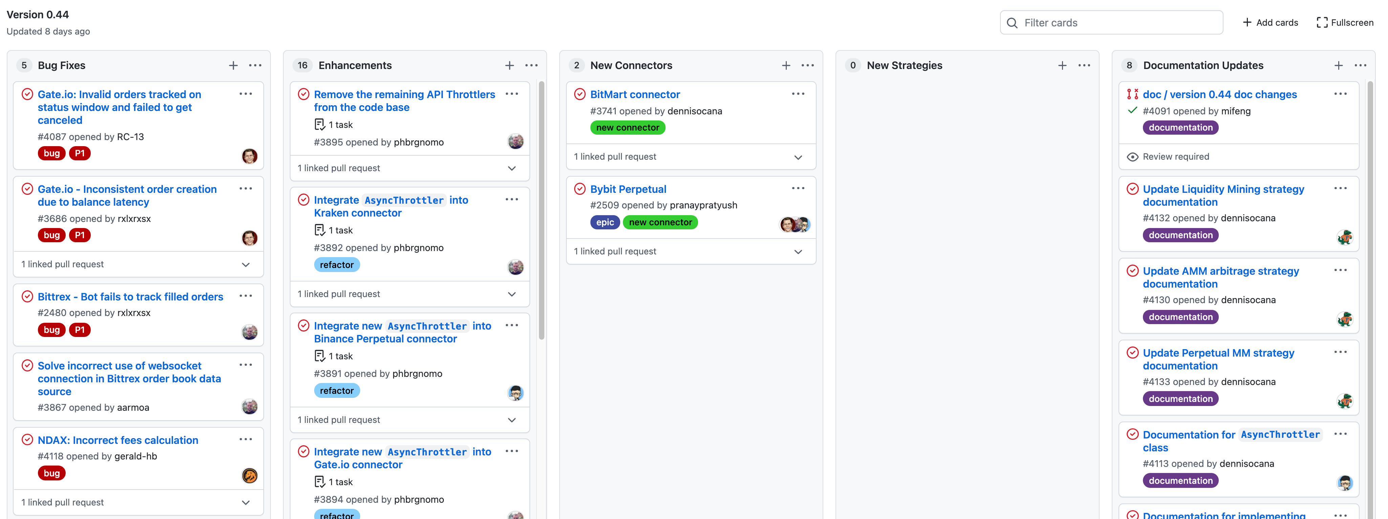Open Bybit Perpetual issue link
This screenshot has height=519, width=1388.
click(628, 189)
